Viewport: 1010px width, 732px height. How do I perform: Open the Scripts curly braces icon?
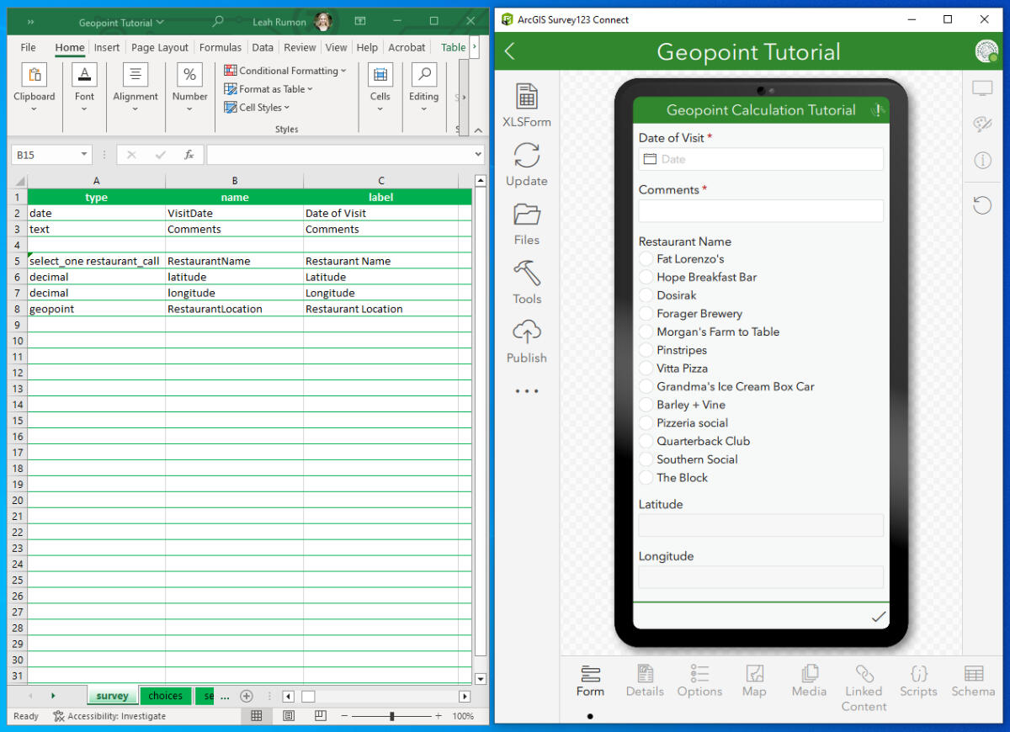pos(918,674)
